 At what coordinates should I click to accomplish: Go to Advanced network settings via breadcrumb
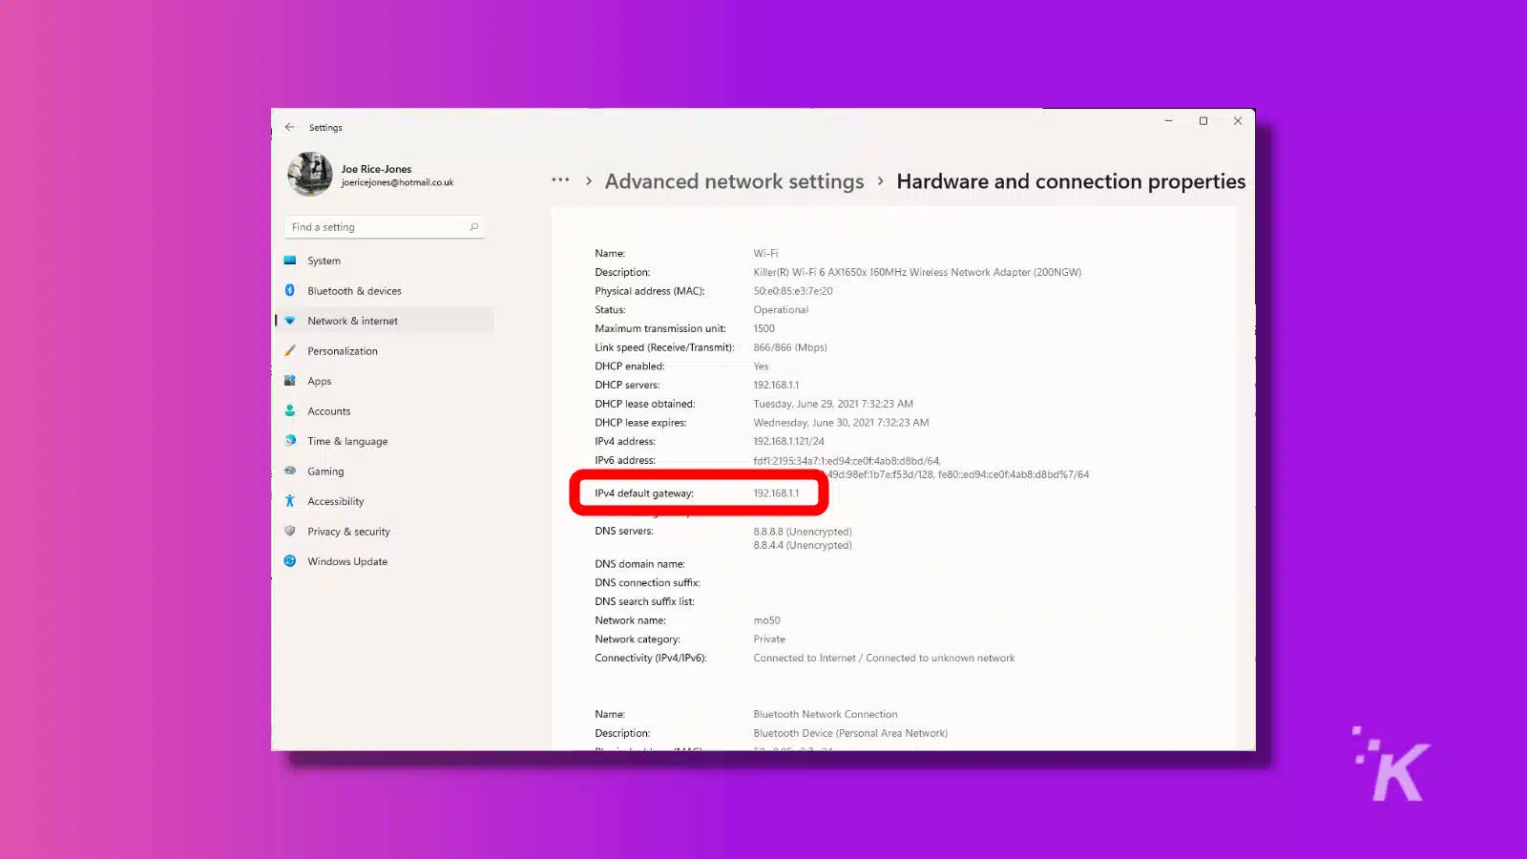734,180
